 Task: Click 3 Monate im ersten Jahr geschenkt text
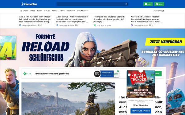pos(52,74)
